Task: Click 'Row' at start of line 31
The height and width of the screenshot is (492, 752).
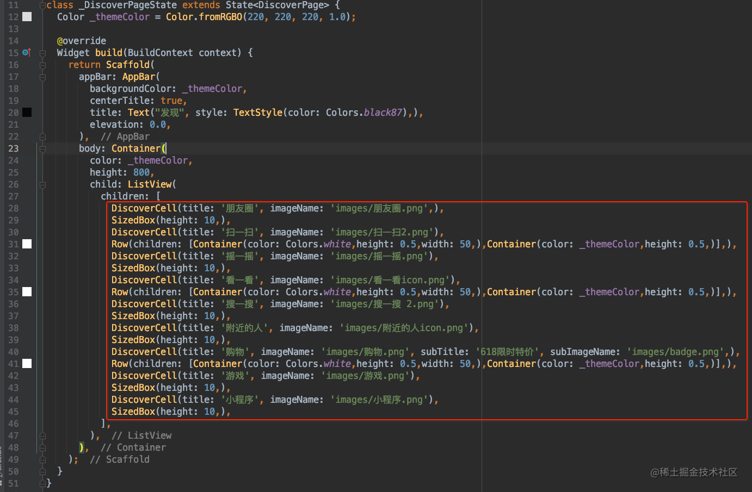Action: [120, 244]
